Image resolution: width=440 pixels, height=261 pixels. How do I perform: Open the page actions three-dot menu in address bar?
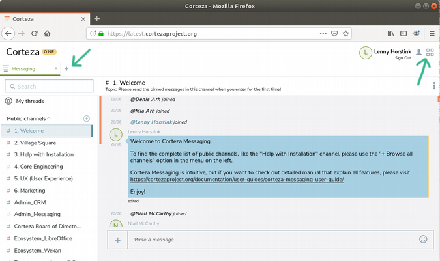[323, 33]
